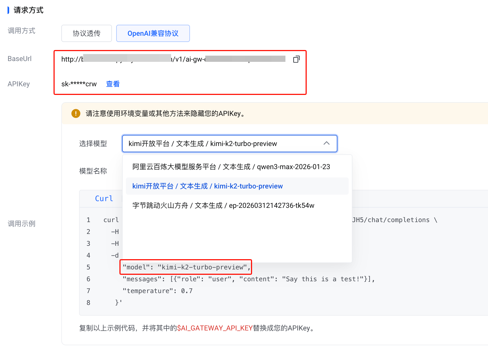Collapse the 选择模型 dropdown
Viewport: 488px width, 349px height.
pyautogui.click(x=230, y=144)
